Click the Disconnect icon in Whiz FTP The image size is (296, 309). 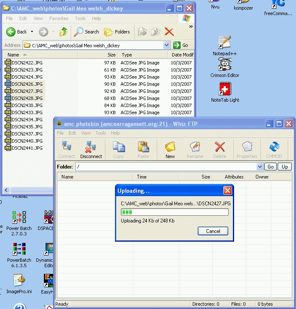point(91,150)
